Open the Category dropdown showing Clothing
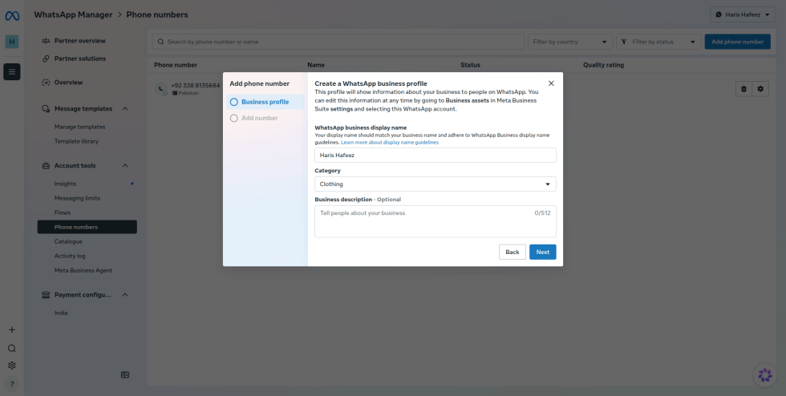The width and height of the screenshot is (786, 396). point(435,184)
